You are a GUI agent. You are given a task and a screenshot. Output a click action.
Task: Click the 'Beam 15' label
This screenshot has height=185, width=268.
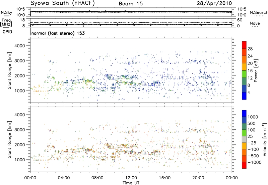131,4
